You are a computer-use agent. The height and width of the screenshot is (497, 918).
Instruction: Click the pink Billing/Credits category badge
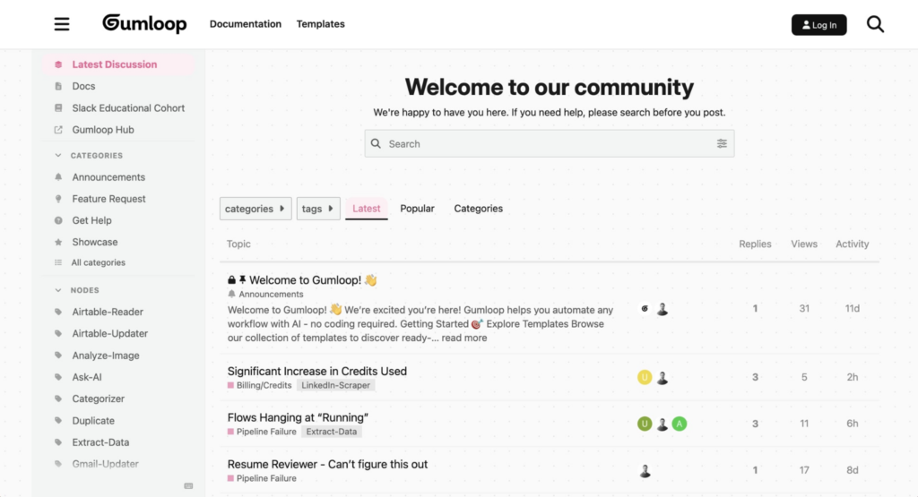(259, 385)
